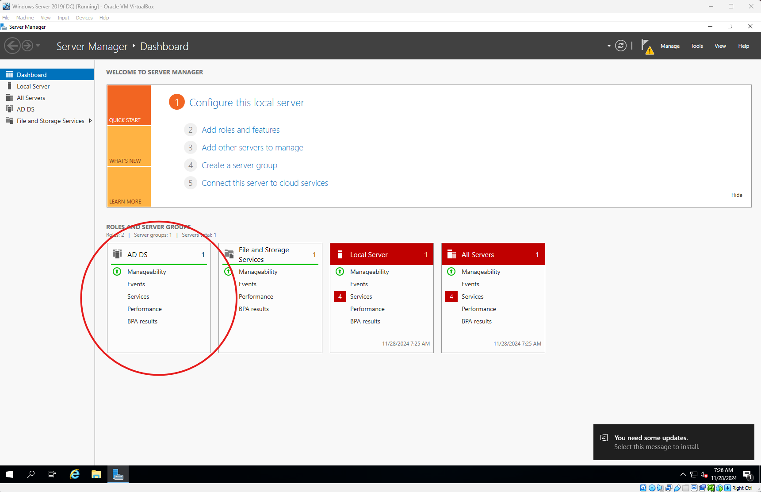Click BPA results in the All Servers tile

[477, 321]
